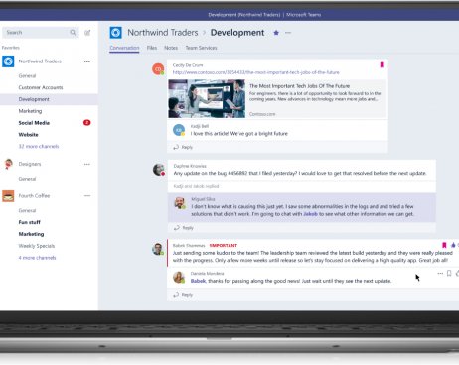Open General channel under Fourth Coffee

pos(27,210)
